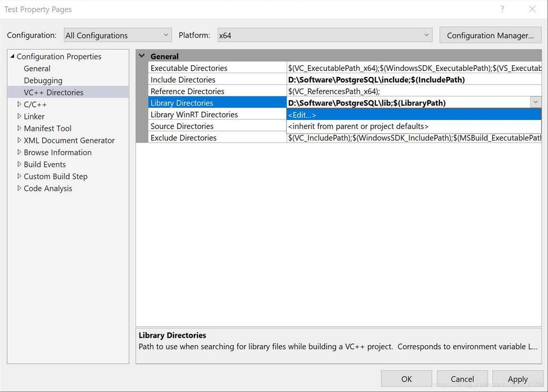Expand the XML Document Generator node
This screenshot has width=548, height=392.
tap(19, 140)
